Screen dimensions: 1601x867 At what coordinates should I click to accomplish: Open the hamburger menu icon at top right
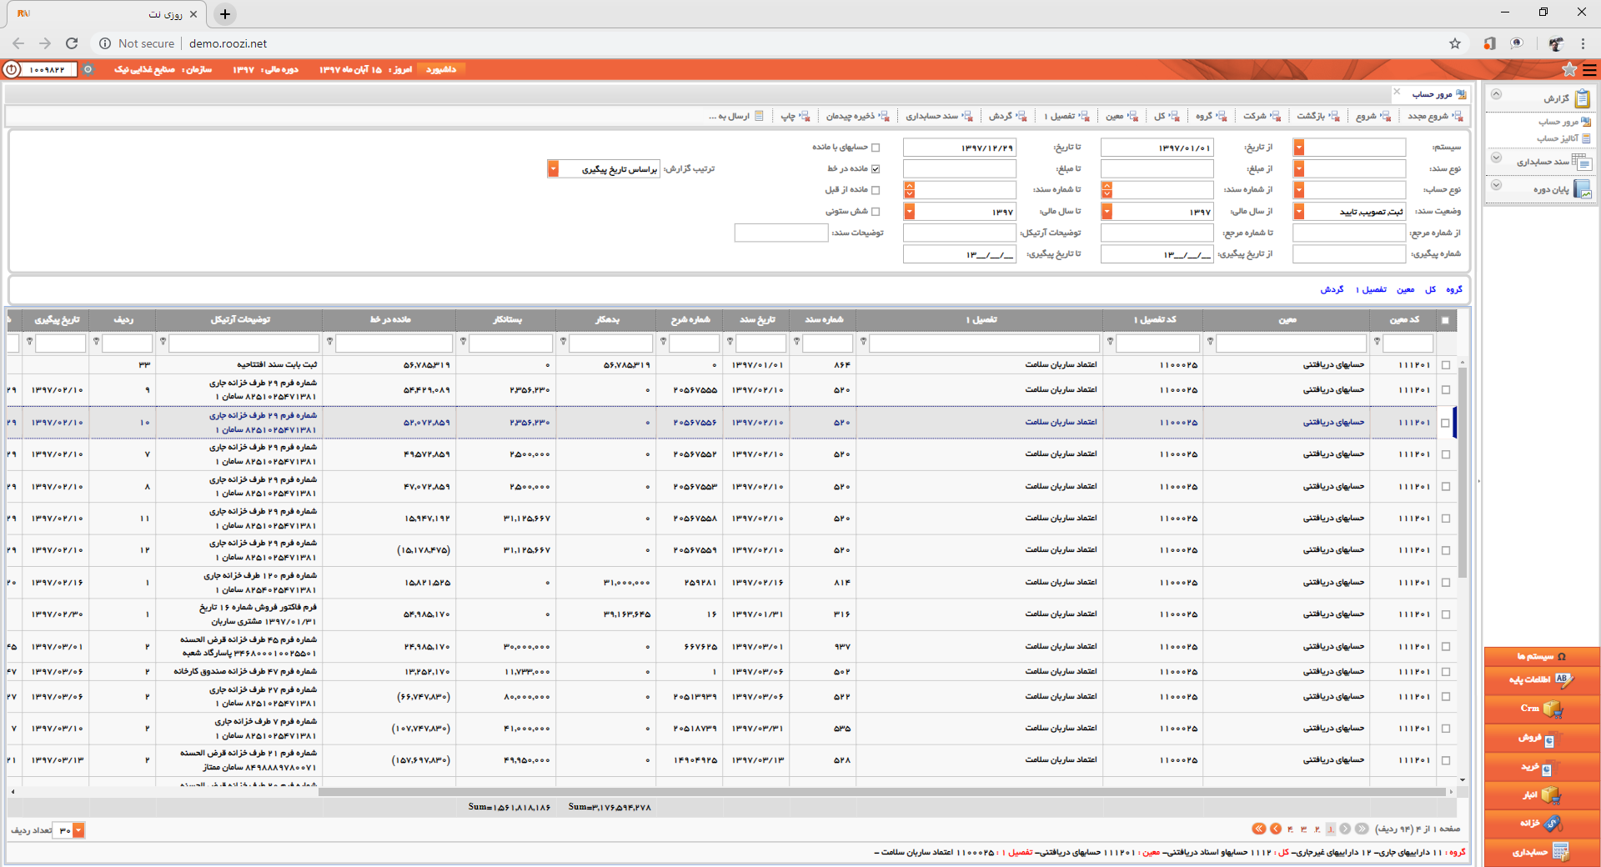point(1590,69)
